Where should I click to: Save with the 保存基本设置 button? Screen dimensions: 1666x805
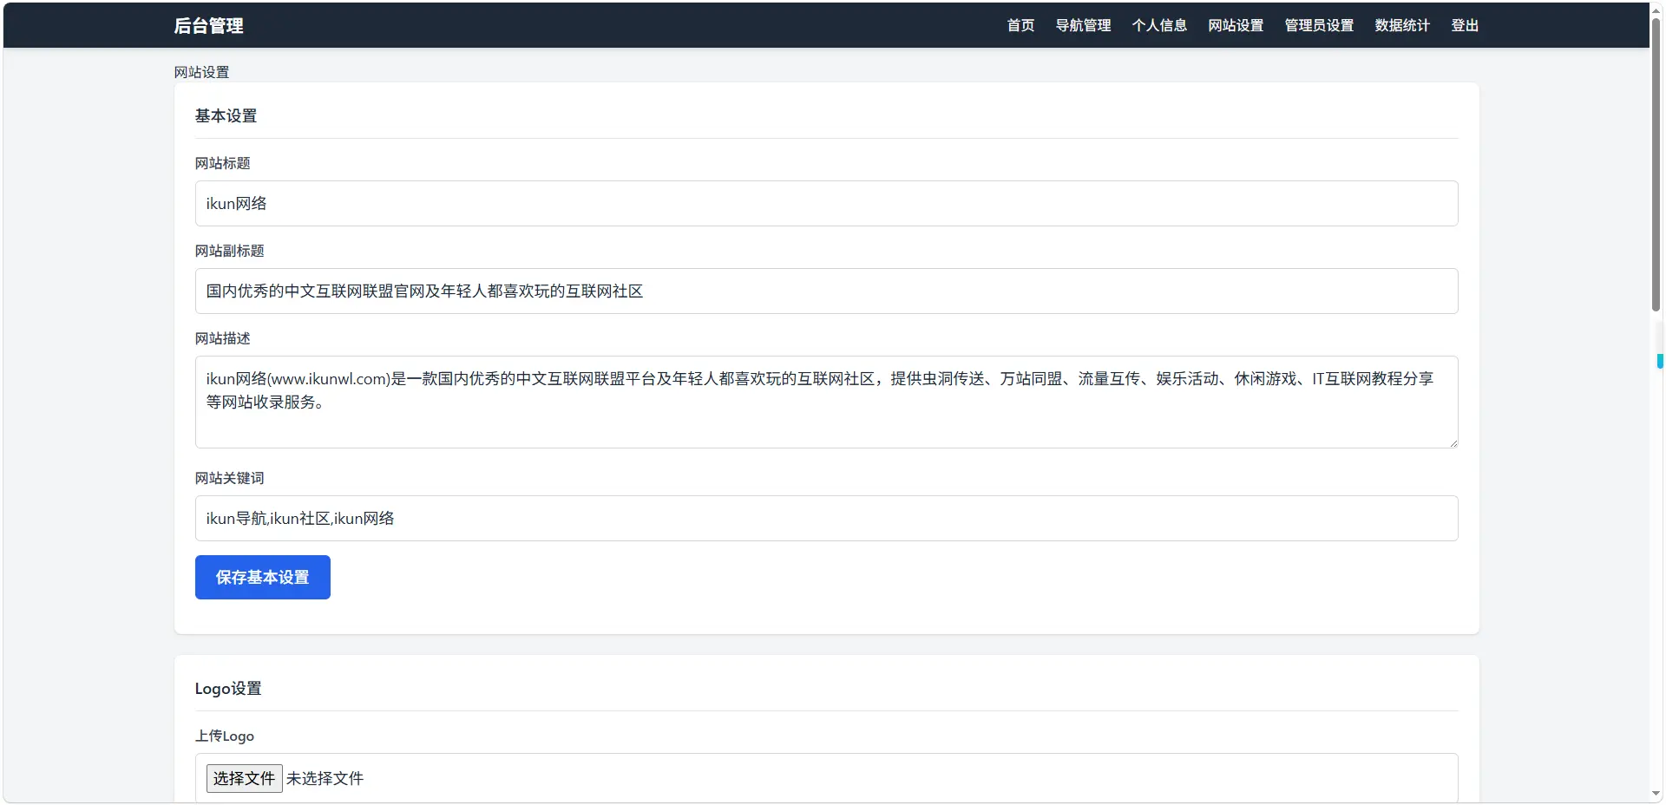pos(263,577)
